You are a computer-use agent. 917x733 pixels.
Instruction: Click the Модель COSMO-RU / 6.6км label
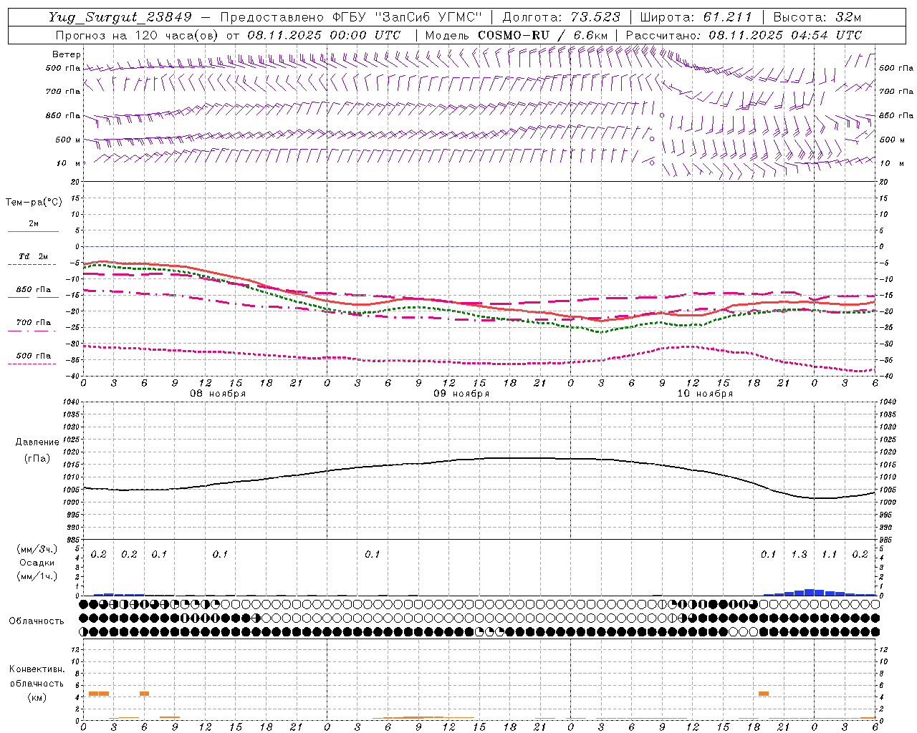[x=517, y=35]
